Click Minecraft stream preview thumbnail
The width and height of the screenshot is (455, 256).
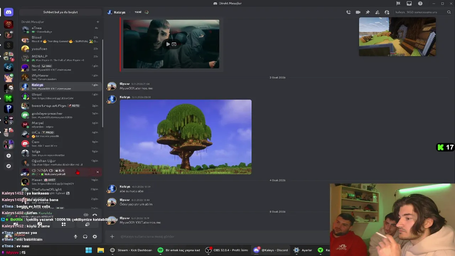(397, 37)
